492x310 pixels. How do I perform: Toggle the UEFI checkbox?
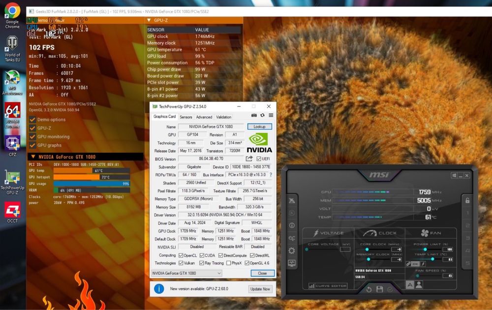coord(259,159)
